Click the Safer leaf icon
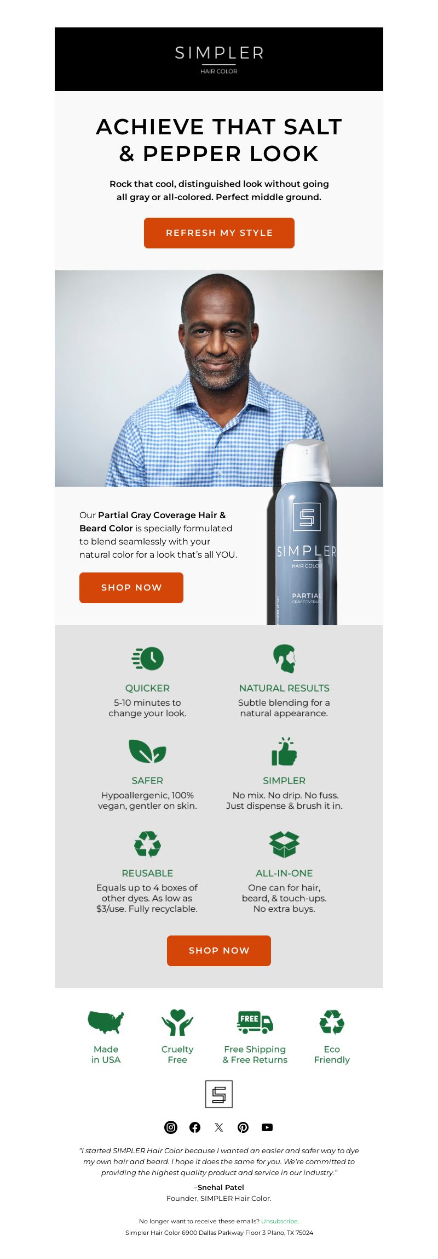Viewport: 438px width, 1259px height. click(147, 751)
